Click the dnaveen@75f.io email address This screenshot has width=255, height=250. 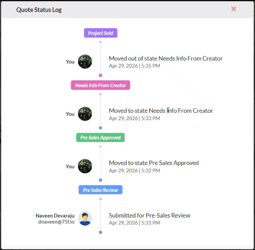56,222
